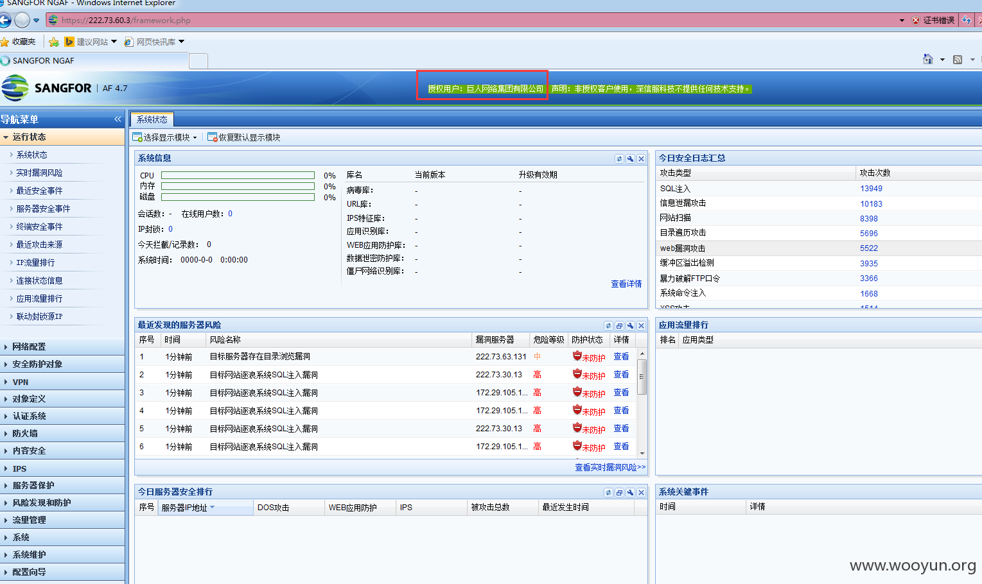Click the 在线用户数 value 0
Image resolution: width=982 pixels, height=584 pixels.
point(230,214)
